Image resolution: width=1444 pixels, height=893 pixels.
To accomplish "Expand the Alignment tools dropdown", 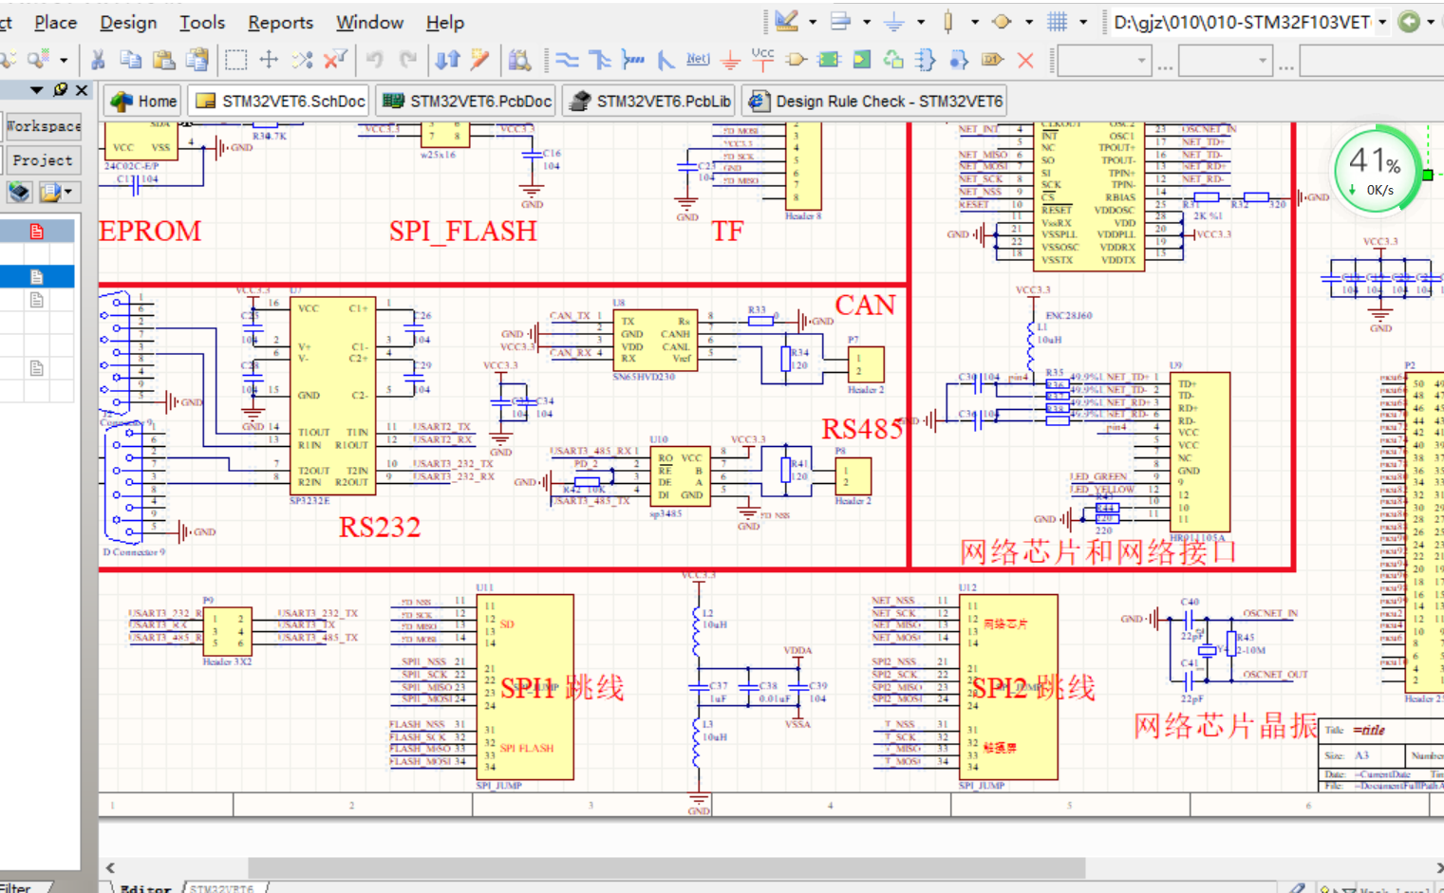I will coord(867,22).
